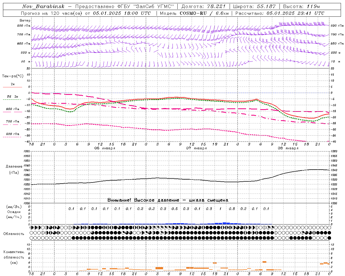Click the (мм/3ч.) precipitation unit label

click(14, 207)
